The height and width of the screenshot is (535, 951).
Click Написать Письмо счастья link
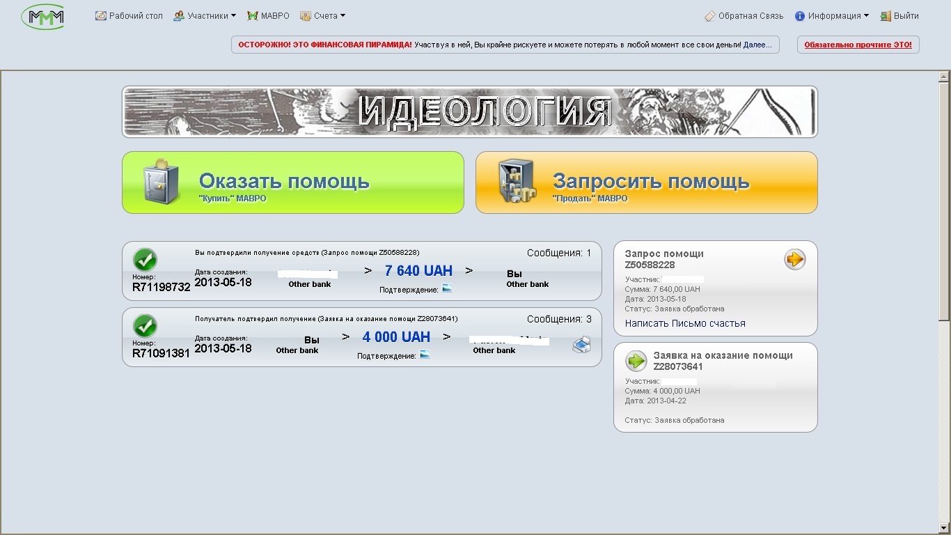pyautogui.click(x=685, y=323)
